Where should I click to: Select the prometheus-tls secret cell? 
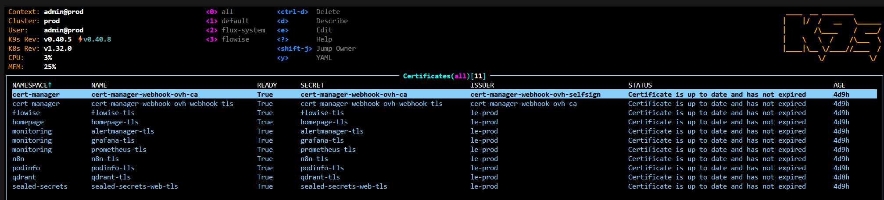click(x=328, y=150)
